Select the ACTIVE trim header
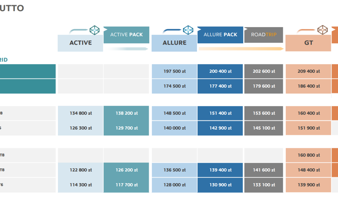 [x=80, y=43]
